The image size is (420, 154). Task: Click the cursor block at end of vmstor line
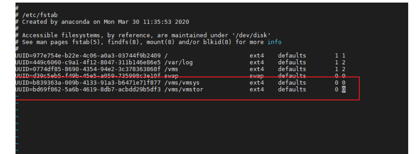[344, 89]
